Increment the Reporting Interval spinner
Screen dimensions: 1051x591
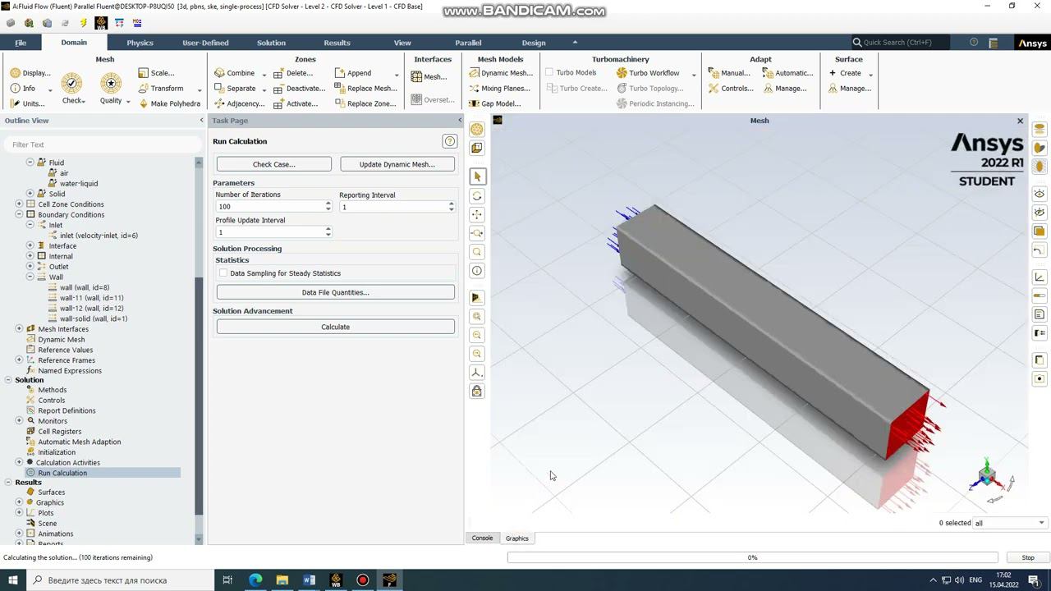451,204
